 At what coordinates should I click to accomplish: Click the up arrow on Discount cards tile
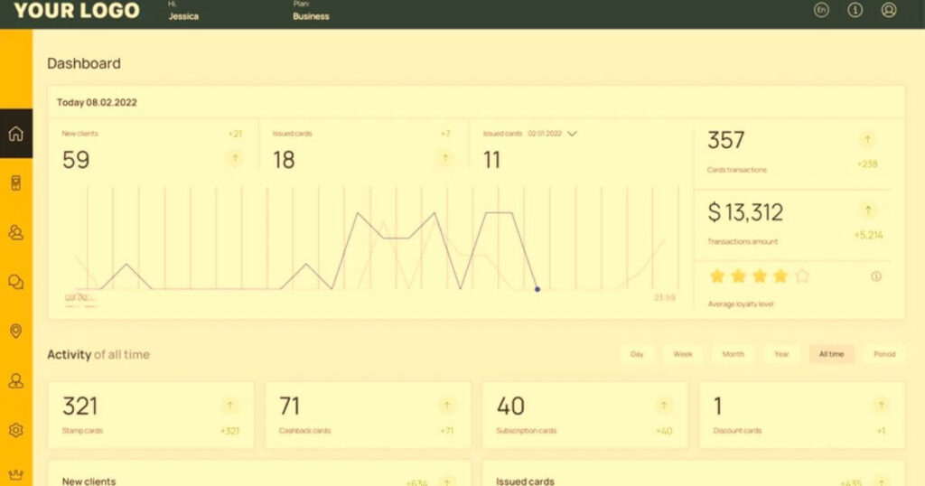[881, 406]
